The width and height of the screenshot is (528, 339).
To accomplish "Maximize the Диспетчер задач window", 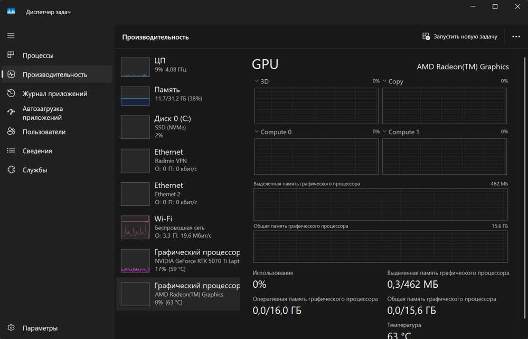I will pyautogui.click(x=495, y=6).
